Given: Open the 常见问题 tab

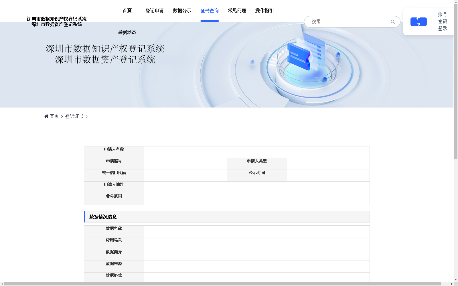Looking at the screenshot, I should pos(237,11).
